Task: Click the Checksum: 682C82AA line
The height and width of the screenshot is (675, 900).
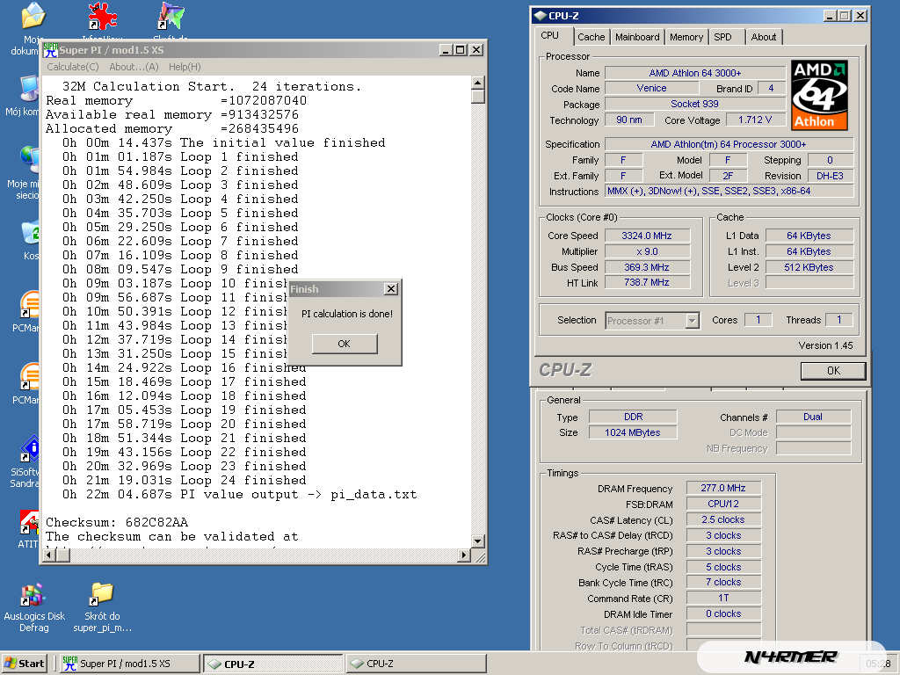Action: coord(117,522)
